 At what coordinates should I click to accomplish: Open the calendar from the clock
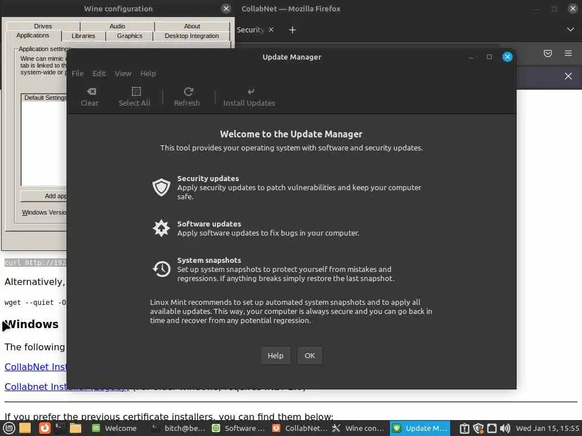click(547, 428)
